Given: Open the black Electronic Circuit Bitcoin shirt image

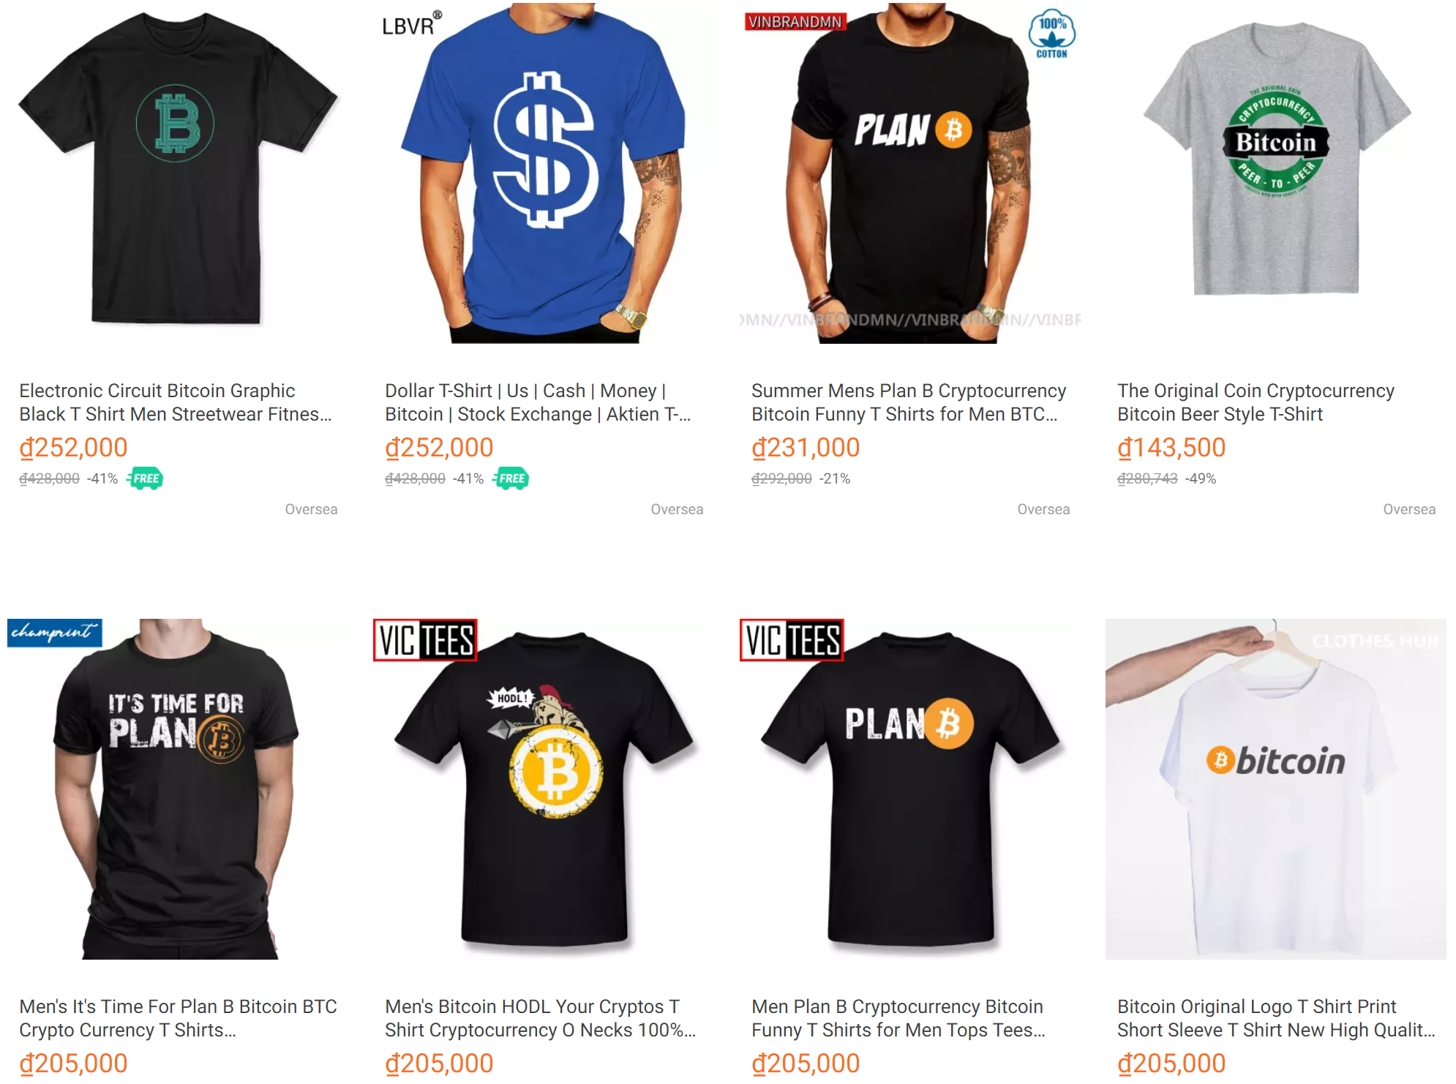Looking at the screenshot, I should coord(178,173).
